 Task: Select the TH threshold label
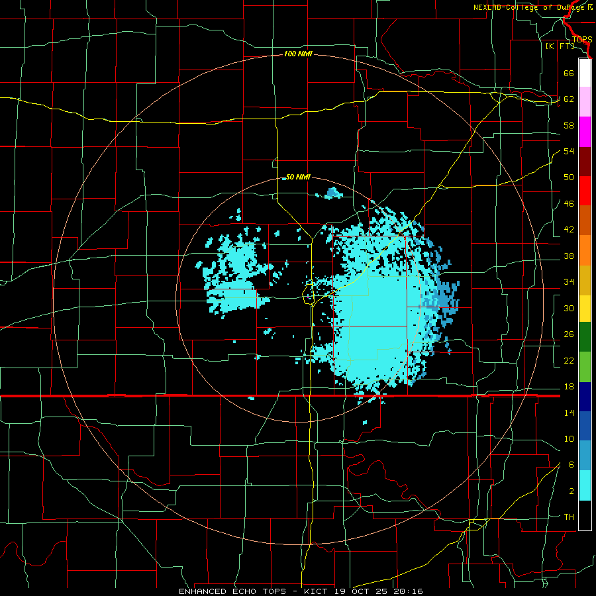click(x=569, y=517)
